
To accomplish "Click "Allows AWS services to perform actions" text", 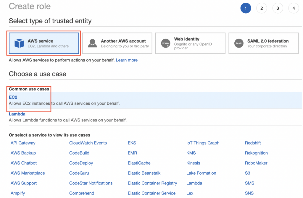I will [62, 60].
